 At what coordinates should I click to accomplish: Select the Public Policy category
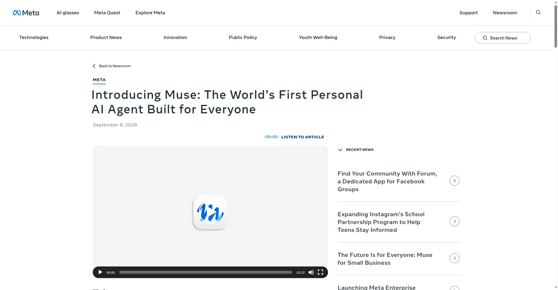tap(243, 38)
